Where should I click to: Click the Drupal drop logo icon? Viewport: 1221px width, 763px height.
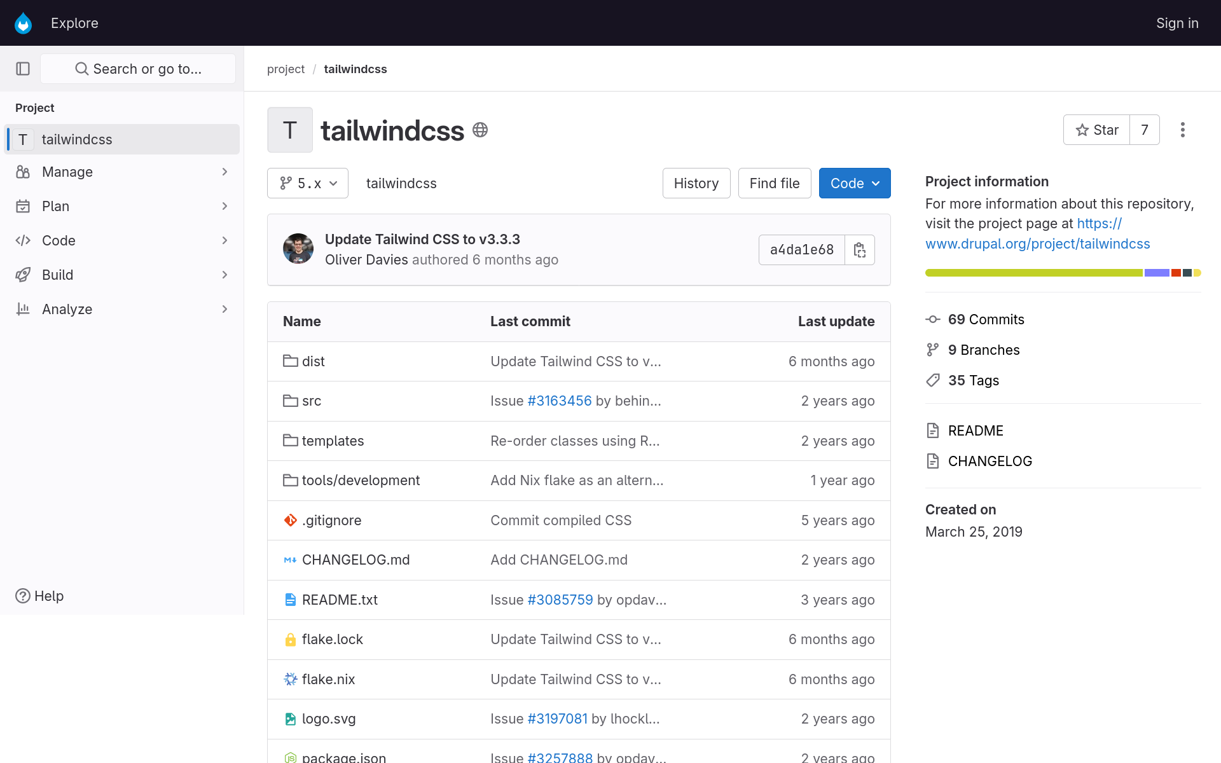pos(24,23)
